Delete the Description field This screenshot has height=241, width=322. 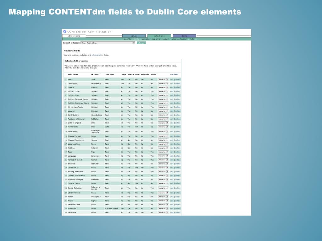point(178,83)
